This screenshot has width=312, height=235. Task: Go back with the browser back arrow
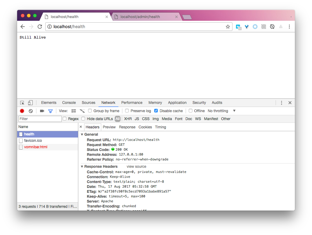pyautogui.click(x=23, y=27)
